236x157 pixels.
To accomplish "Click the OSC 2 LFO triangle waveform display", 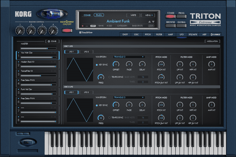I will coord(80,110).
